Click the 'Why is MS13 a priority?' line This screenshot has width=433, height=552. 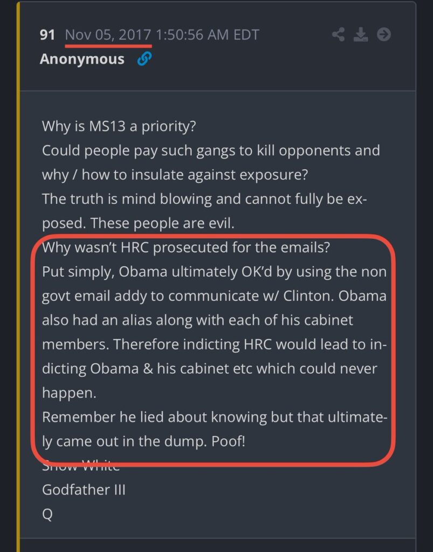coord(119,126)
